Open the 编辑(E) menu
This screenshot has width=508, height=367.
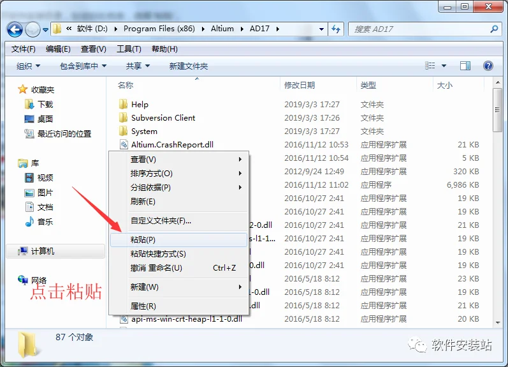tap(58, 49)
